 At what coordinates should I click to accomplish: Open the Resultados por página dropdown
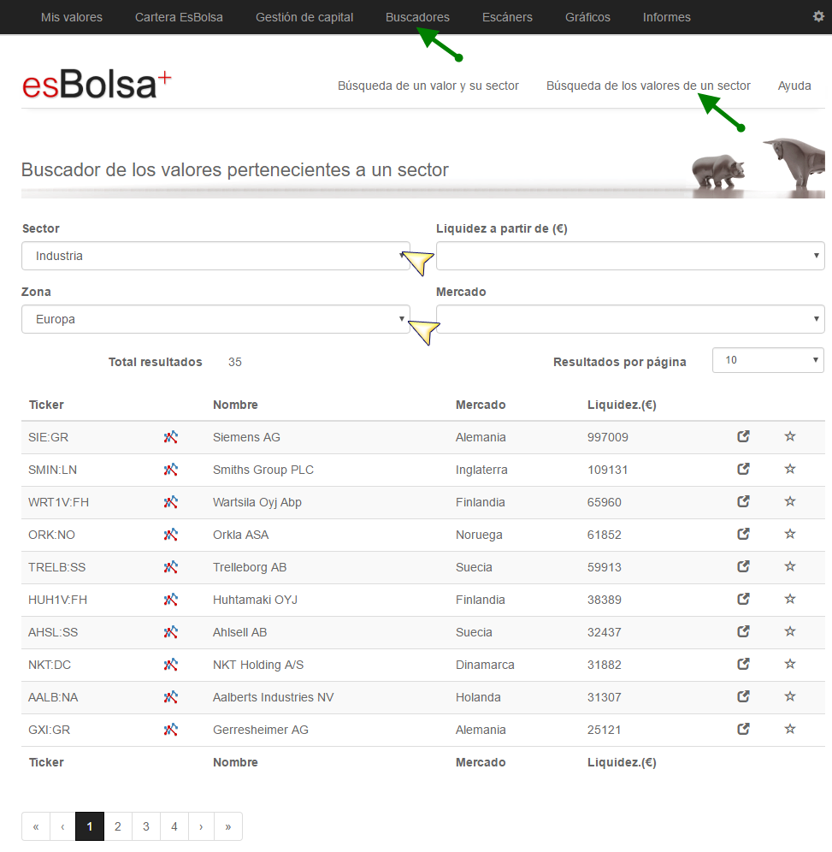coord(768,360)
